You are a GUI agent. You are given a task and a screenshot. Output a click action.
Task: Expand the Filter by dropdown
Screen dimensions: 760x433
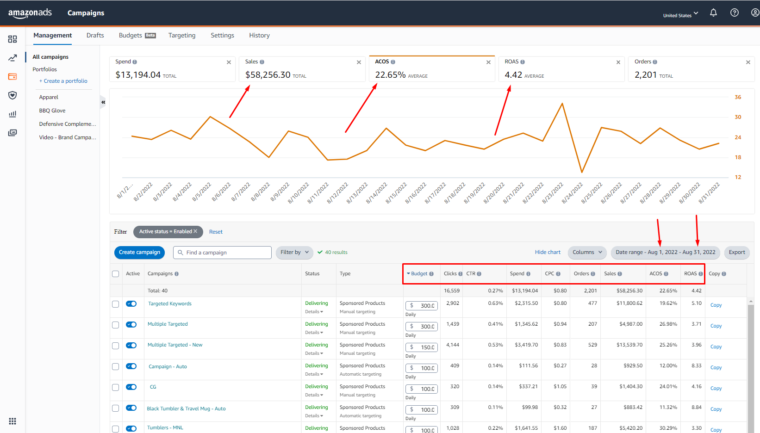[x=294, y=253]
